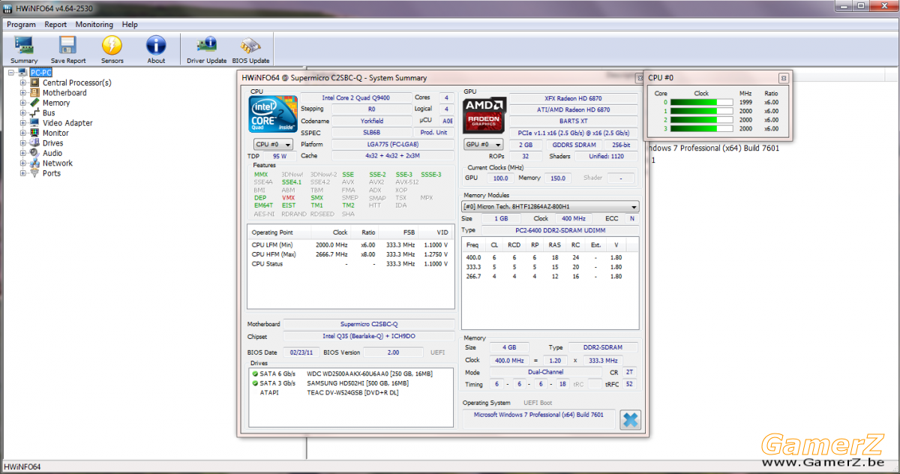900x474 pixels.
Task: Click the CPU HFM (Max) row
Action: (350, 254)
